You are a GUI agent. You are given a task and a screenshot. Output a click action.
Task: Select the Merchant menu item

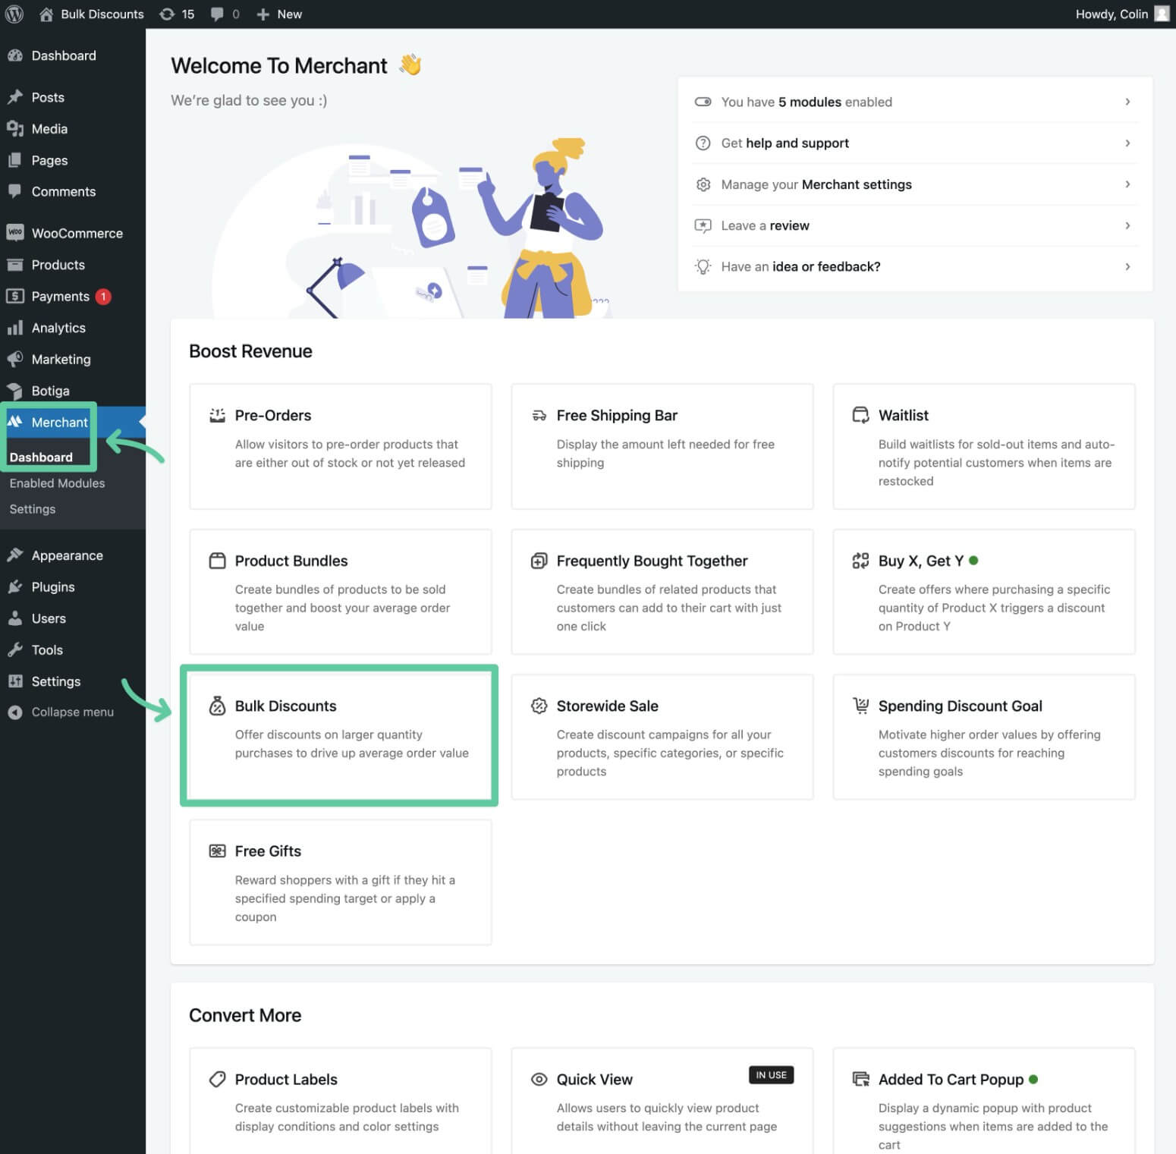pyautogui.click(x=73, y=423)
